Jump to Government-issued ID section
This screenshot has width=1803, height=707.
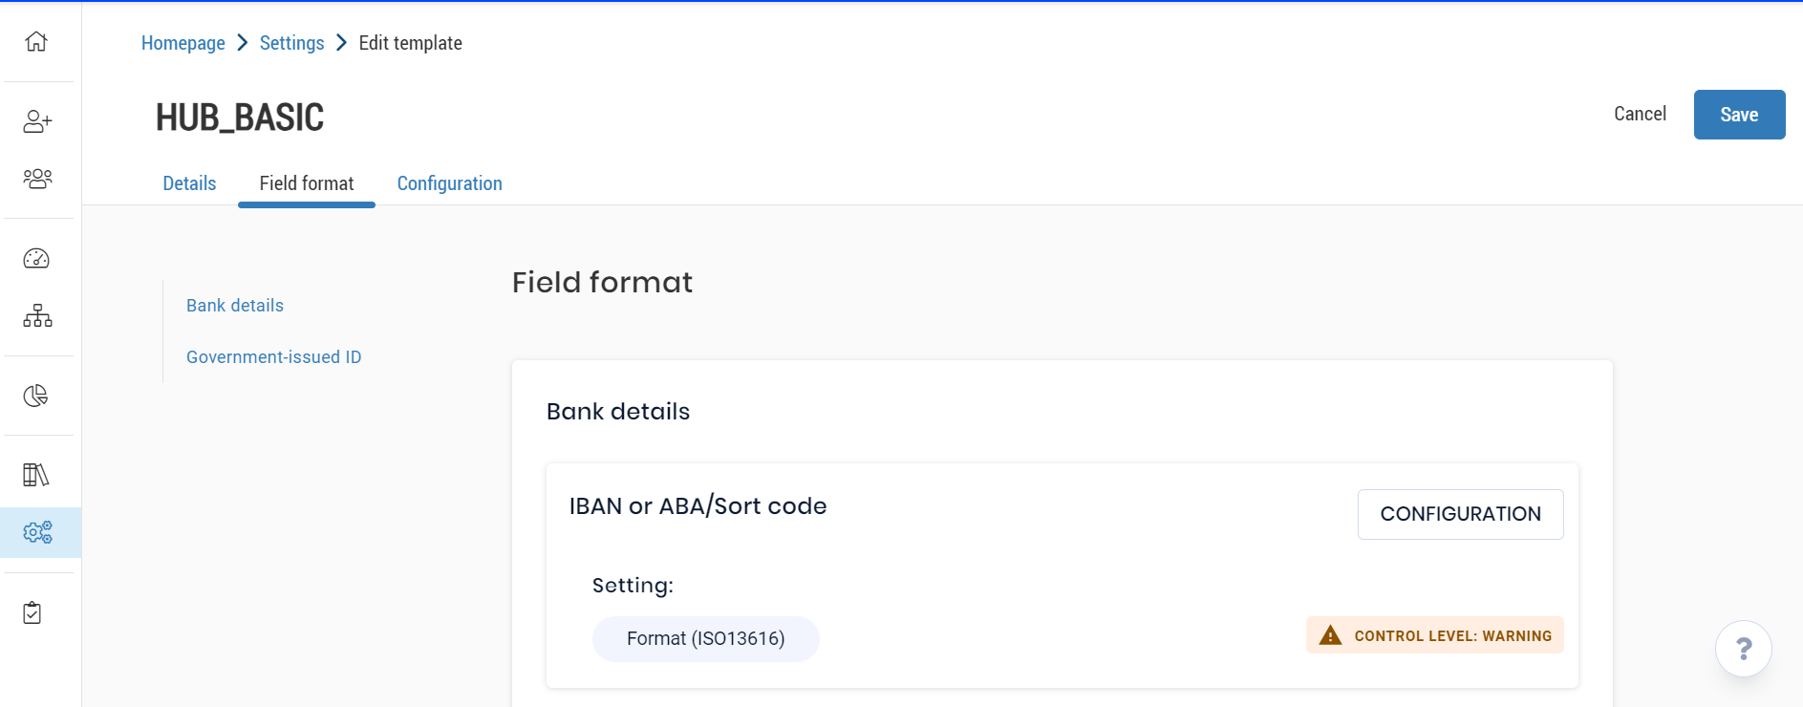273,357
